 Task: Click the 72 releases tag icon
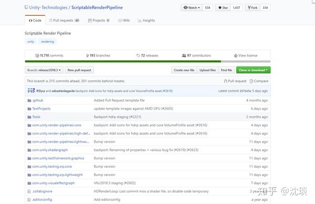coord(138,56)
